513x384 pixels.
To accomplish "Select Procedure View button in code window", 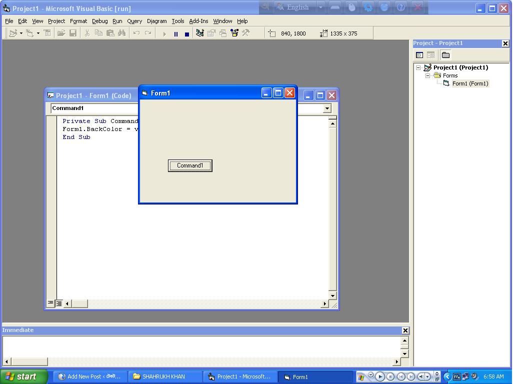I will (50, 303).
